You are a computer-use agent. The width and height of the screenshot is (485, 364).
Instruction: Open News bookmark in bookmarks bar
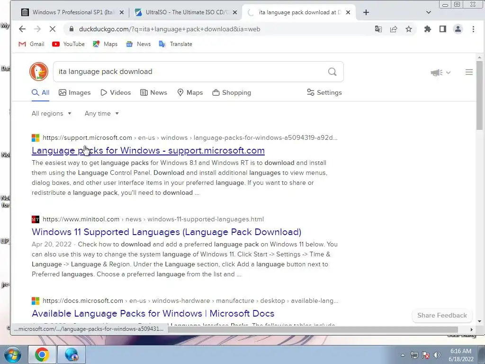coord(138,44)
